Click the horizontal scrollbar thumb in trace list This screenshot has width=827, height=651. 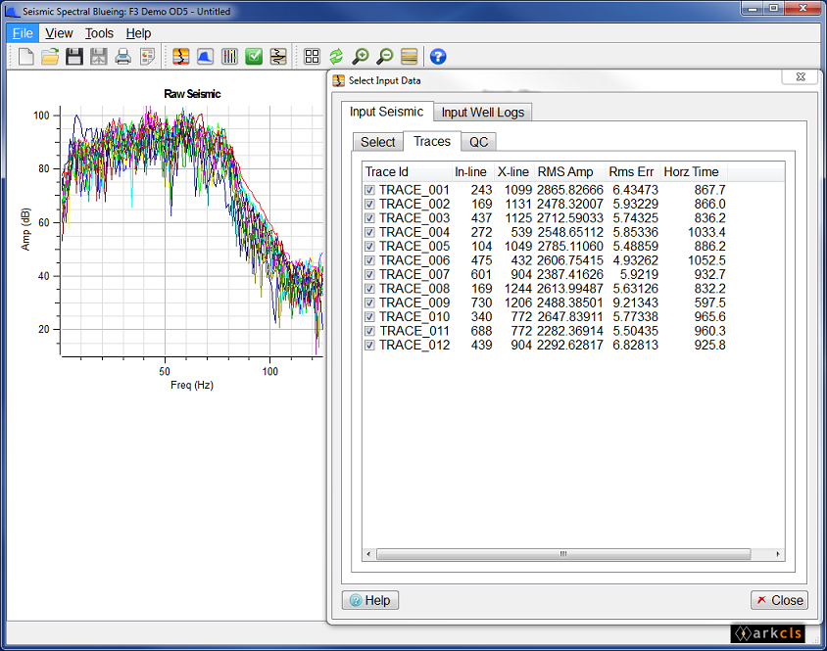coord(563,554)
